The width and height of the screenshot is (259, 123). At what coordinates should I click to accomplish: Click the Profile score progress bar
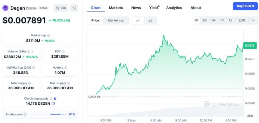coord(58,114)
